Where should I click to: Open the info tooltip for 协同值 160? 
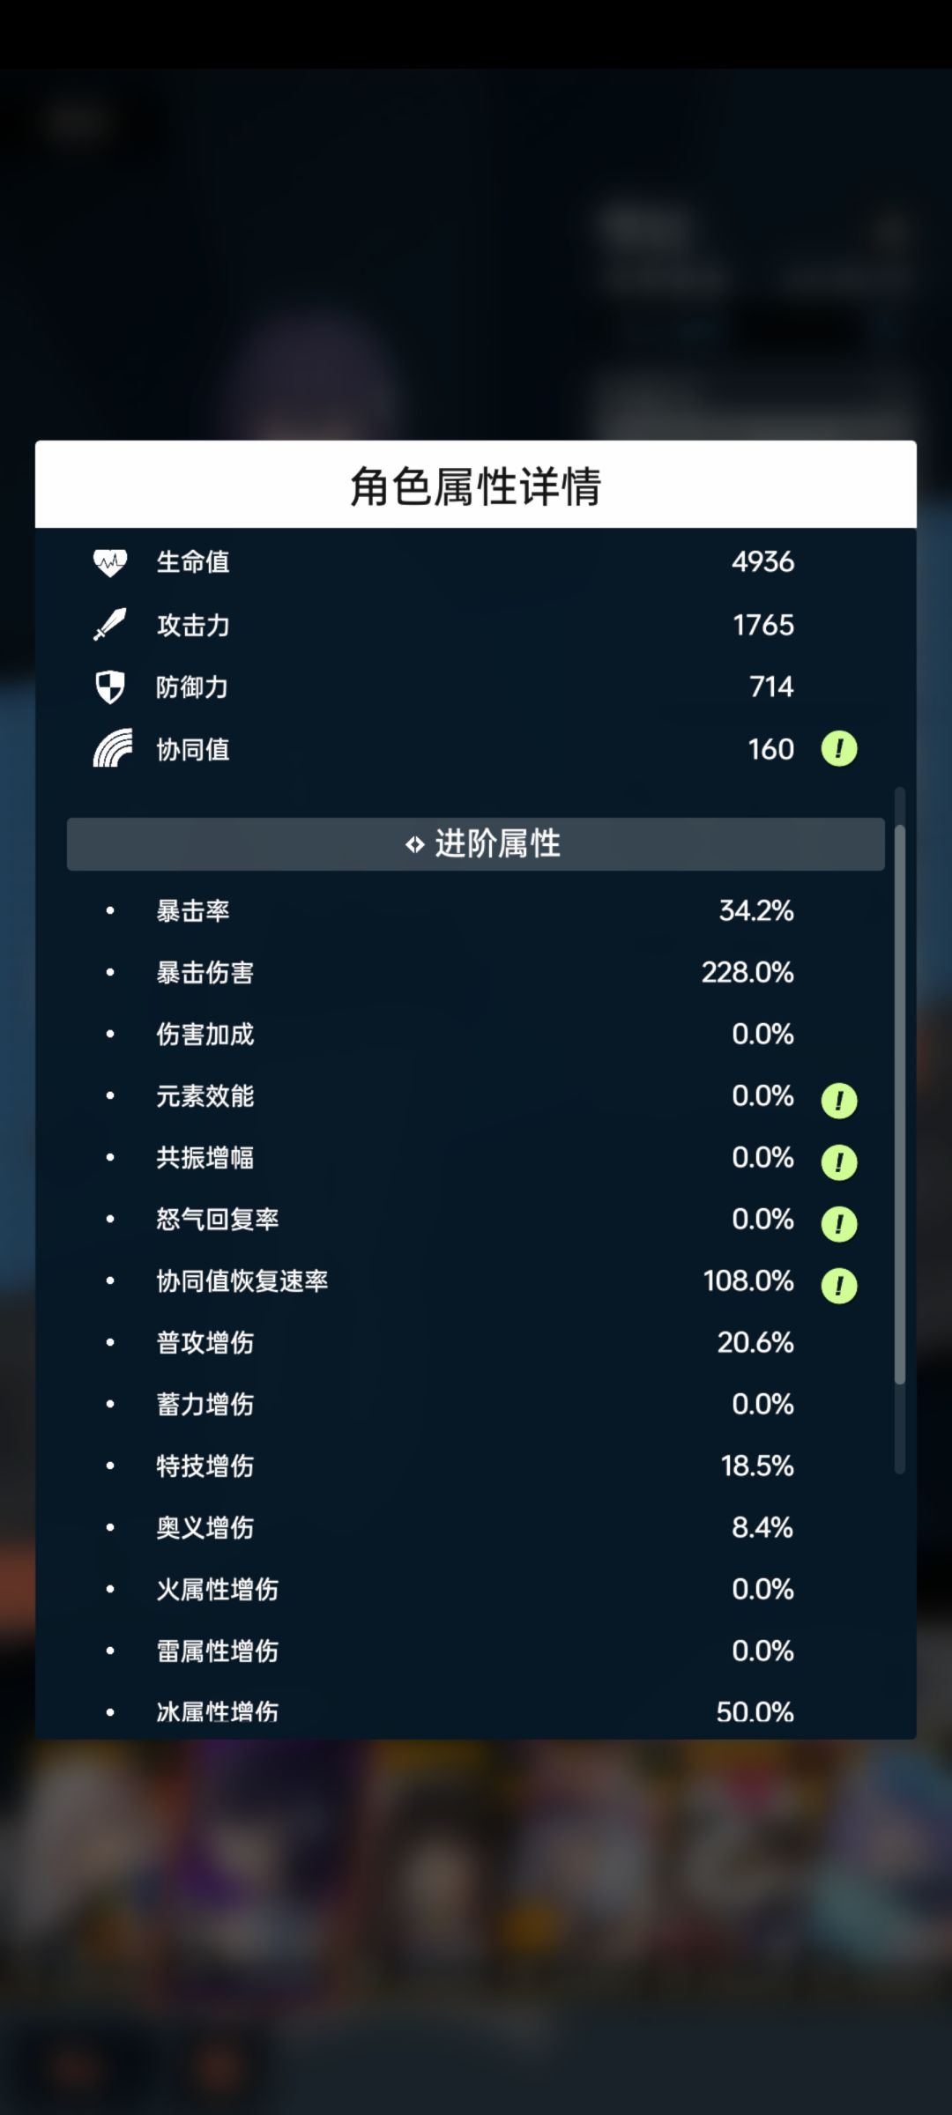tap(838, 749)
